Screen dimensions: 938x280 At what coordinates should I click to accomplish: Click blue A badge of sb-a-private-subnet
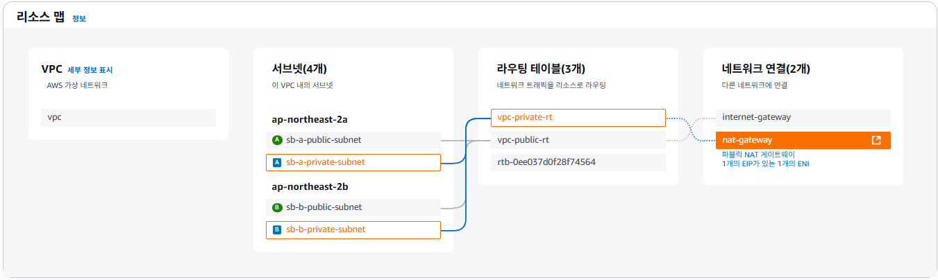(277, 162)
